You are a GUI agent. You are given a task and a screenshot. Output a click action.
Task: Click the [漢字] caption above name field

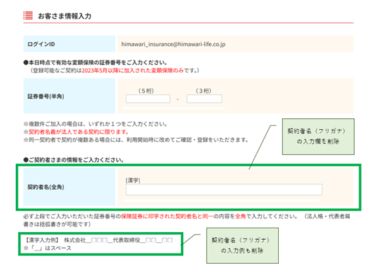click(x=133, y=180)
